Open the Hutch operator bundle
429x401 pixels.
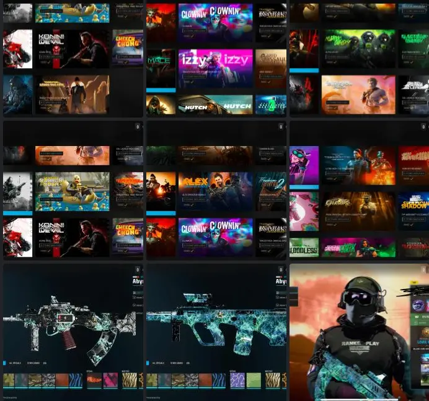[215, 105]
